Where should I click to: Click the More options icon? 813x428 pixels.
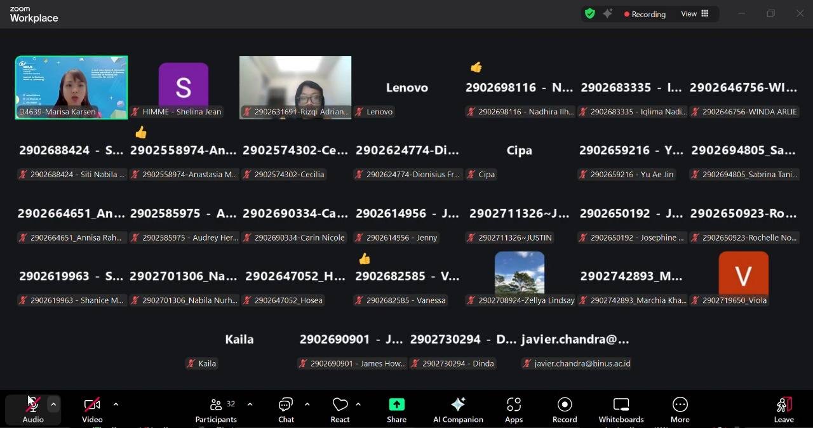(x=680, y=410)
